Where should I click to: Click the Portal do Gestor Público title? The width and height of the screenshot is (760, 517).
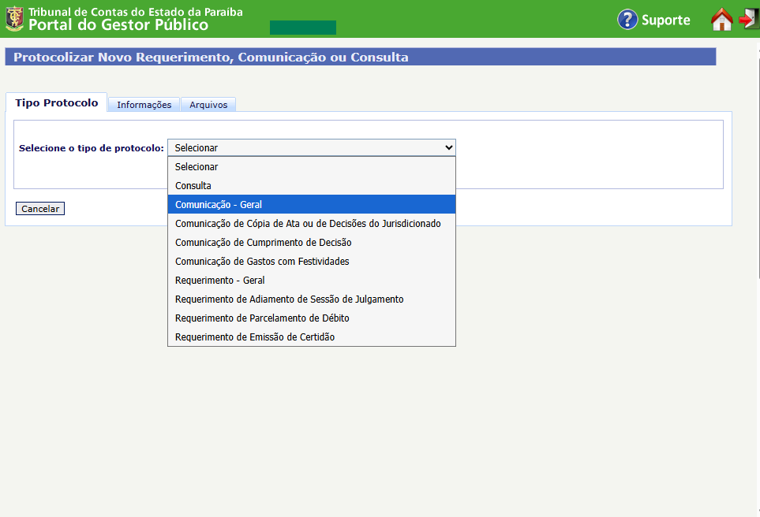click(x=118, y=25)
